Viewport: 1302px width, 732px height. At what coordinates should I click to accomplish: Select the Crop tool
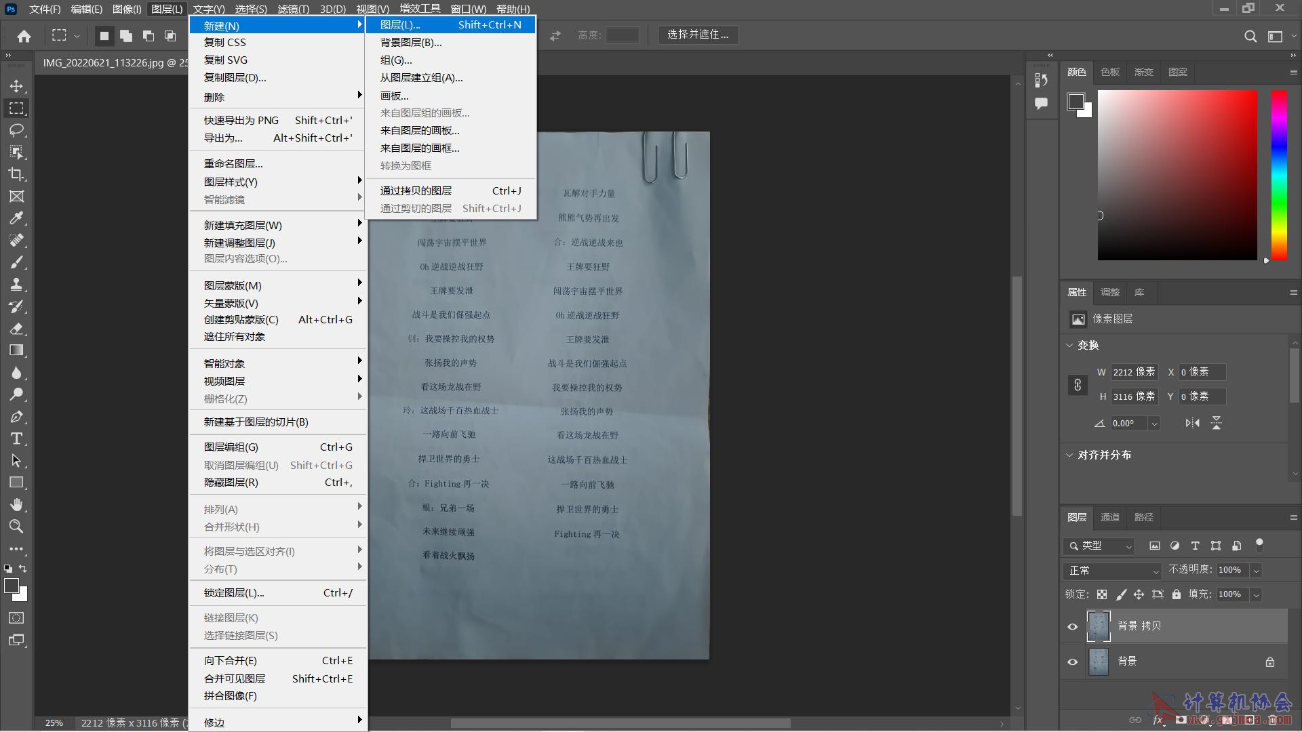17,174
